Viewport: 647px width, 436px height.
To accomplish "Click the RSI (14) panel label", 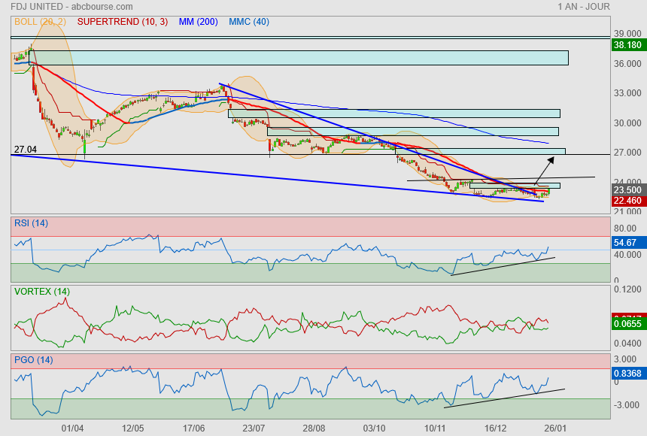I will 31,223.
